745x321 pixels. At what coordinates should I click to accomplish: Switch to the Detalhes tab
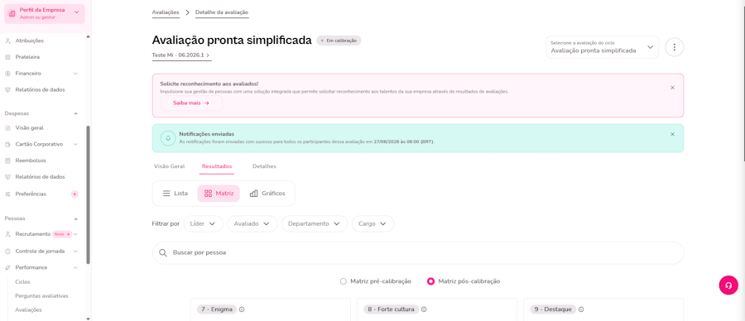264,166
